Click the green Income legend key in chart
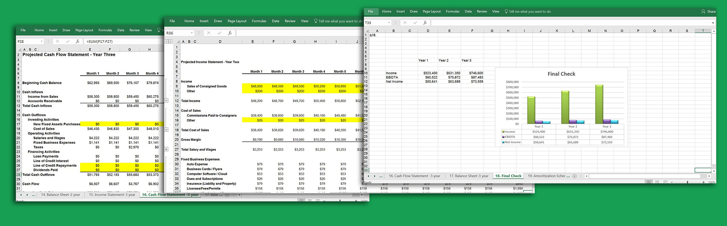Screen dimensions: 727x226 503,132
